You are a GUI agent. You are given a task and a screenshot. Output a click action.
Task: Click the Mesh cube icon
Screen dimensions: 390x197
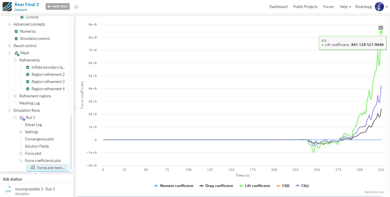(x=16, y=53)
